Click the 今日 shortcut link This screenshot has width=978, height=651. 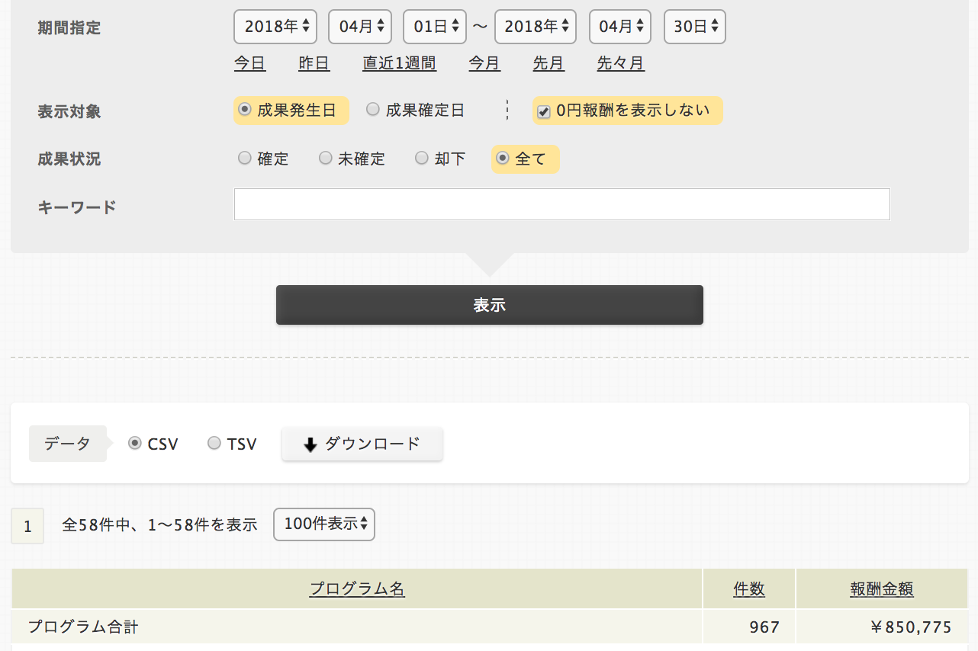click(249, 63)
